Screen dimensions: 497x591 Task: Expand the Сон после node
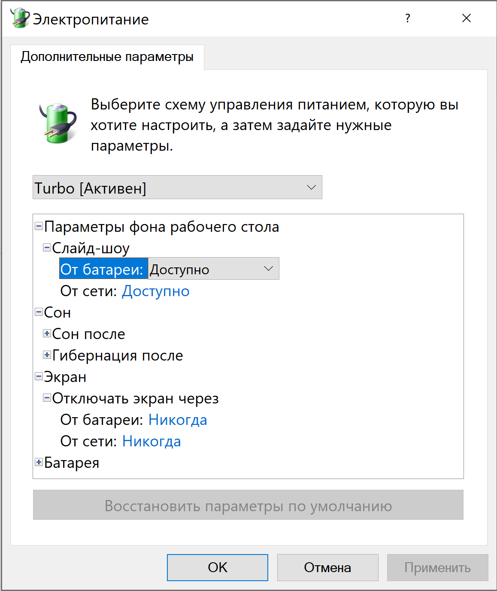47,333
